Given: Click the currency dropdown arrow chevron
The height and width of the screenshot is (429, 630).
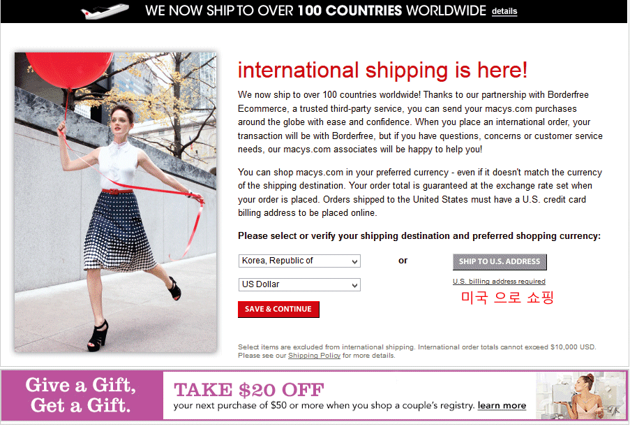Looking at the screenshot, I should tap(355, 285).
